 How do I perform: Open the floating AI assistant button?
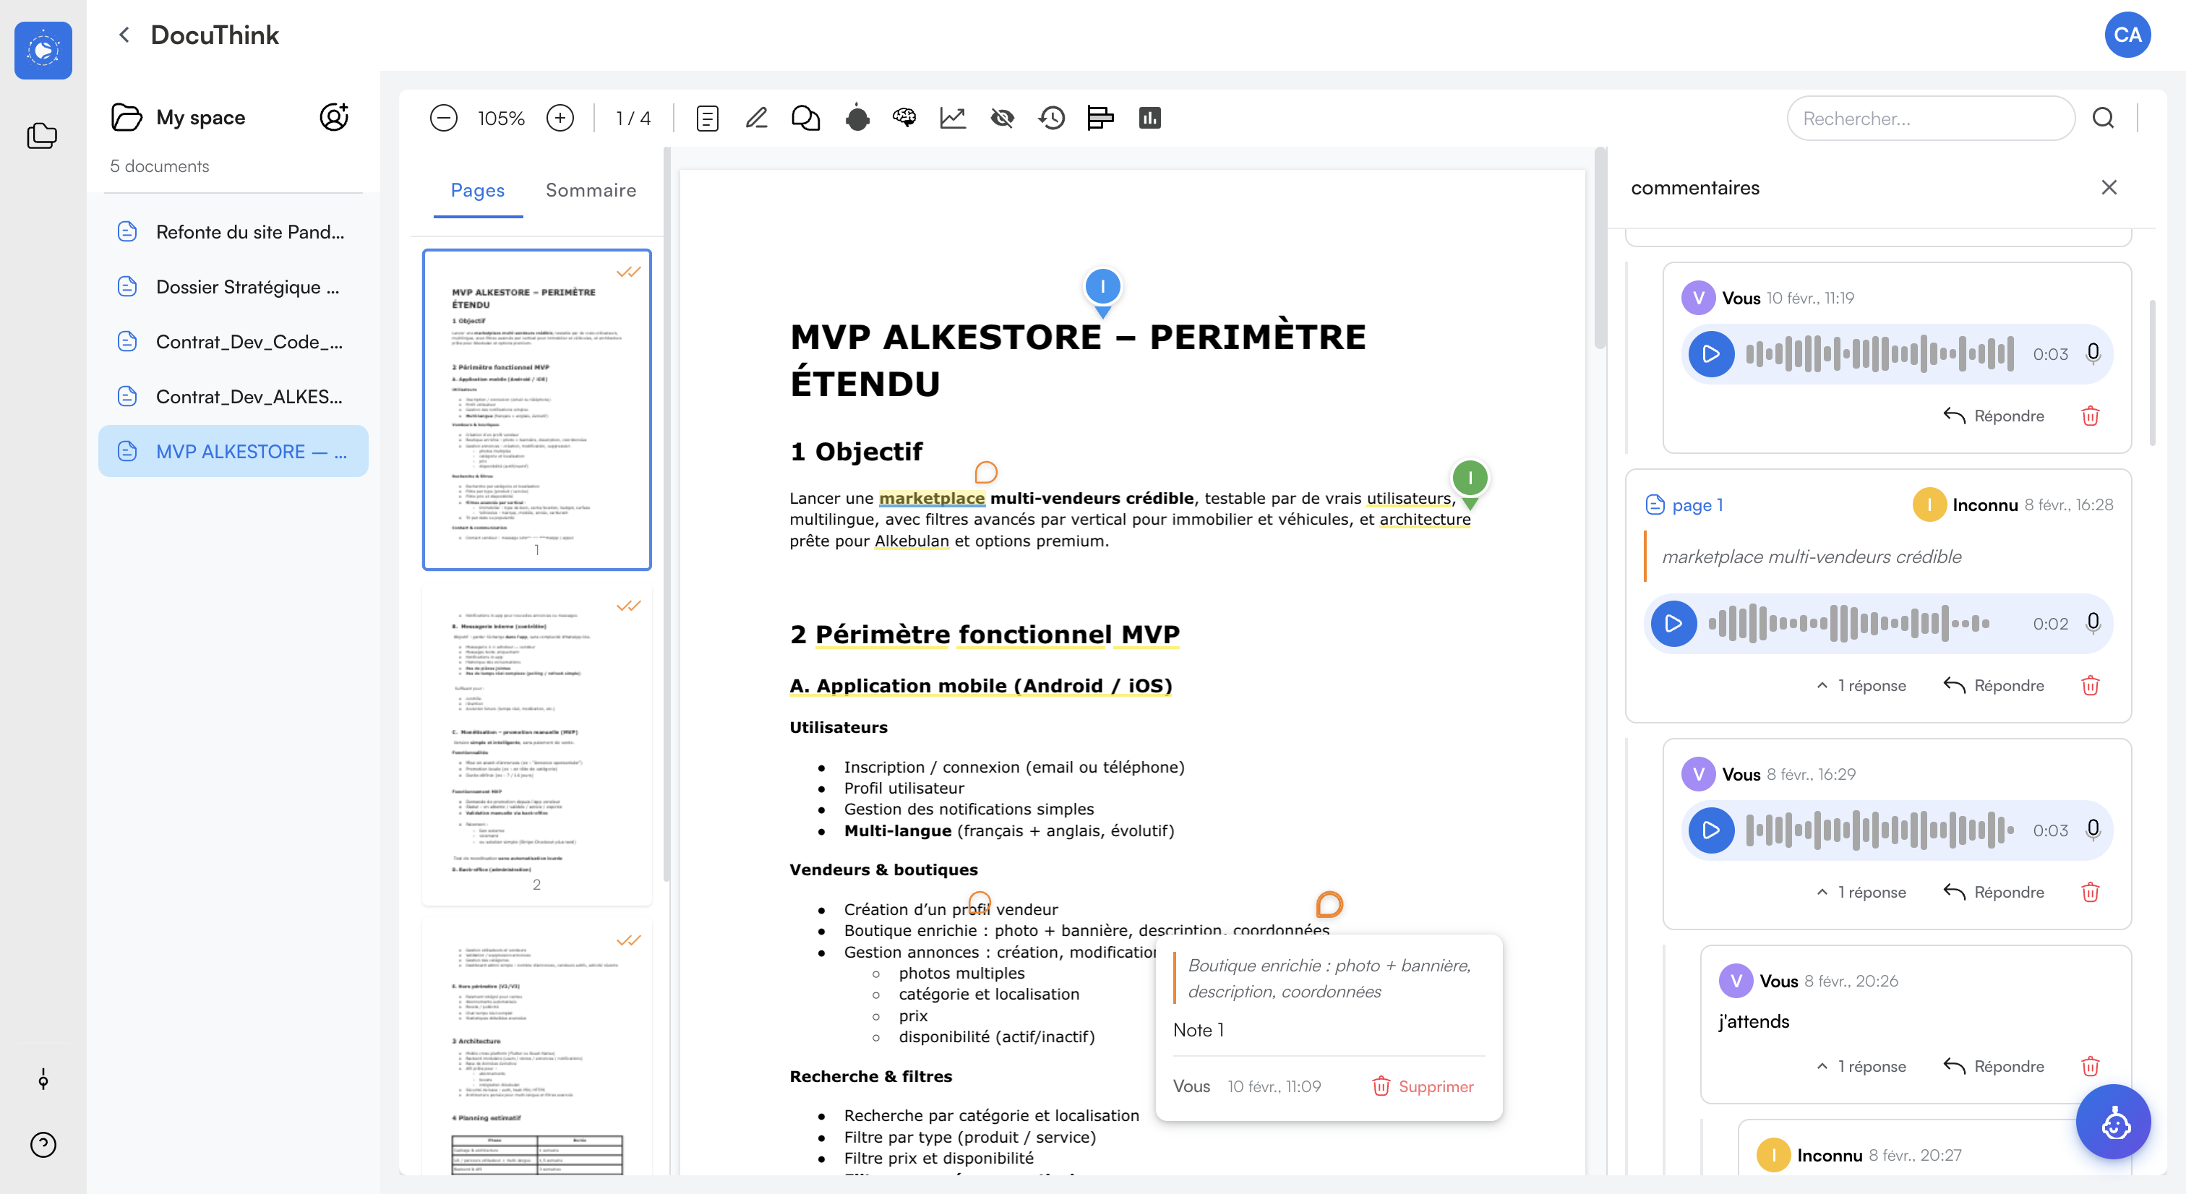pyautogui.click(x=2113, y=1122)
